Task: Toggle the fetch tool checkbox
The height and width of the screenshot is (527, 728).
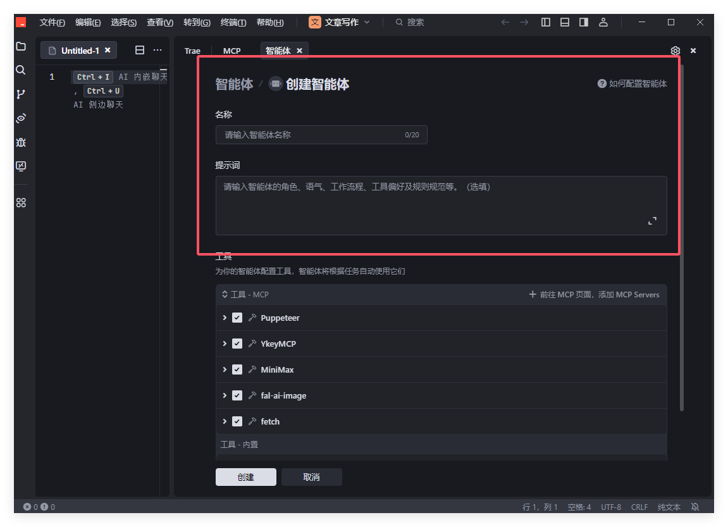Action: pyautogui.click(x=237, y=421)
